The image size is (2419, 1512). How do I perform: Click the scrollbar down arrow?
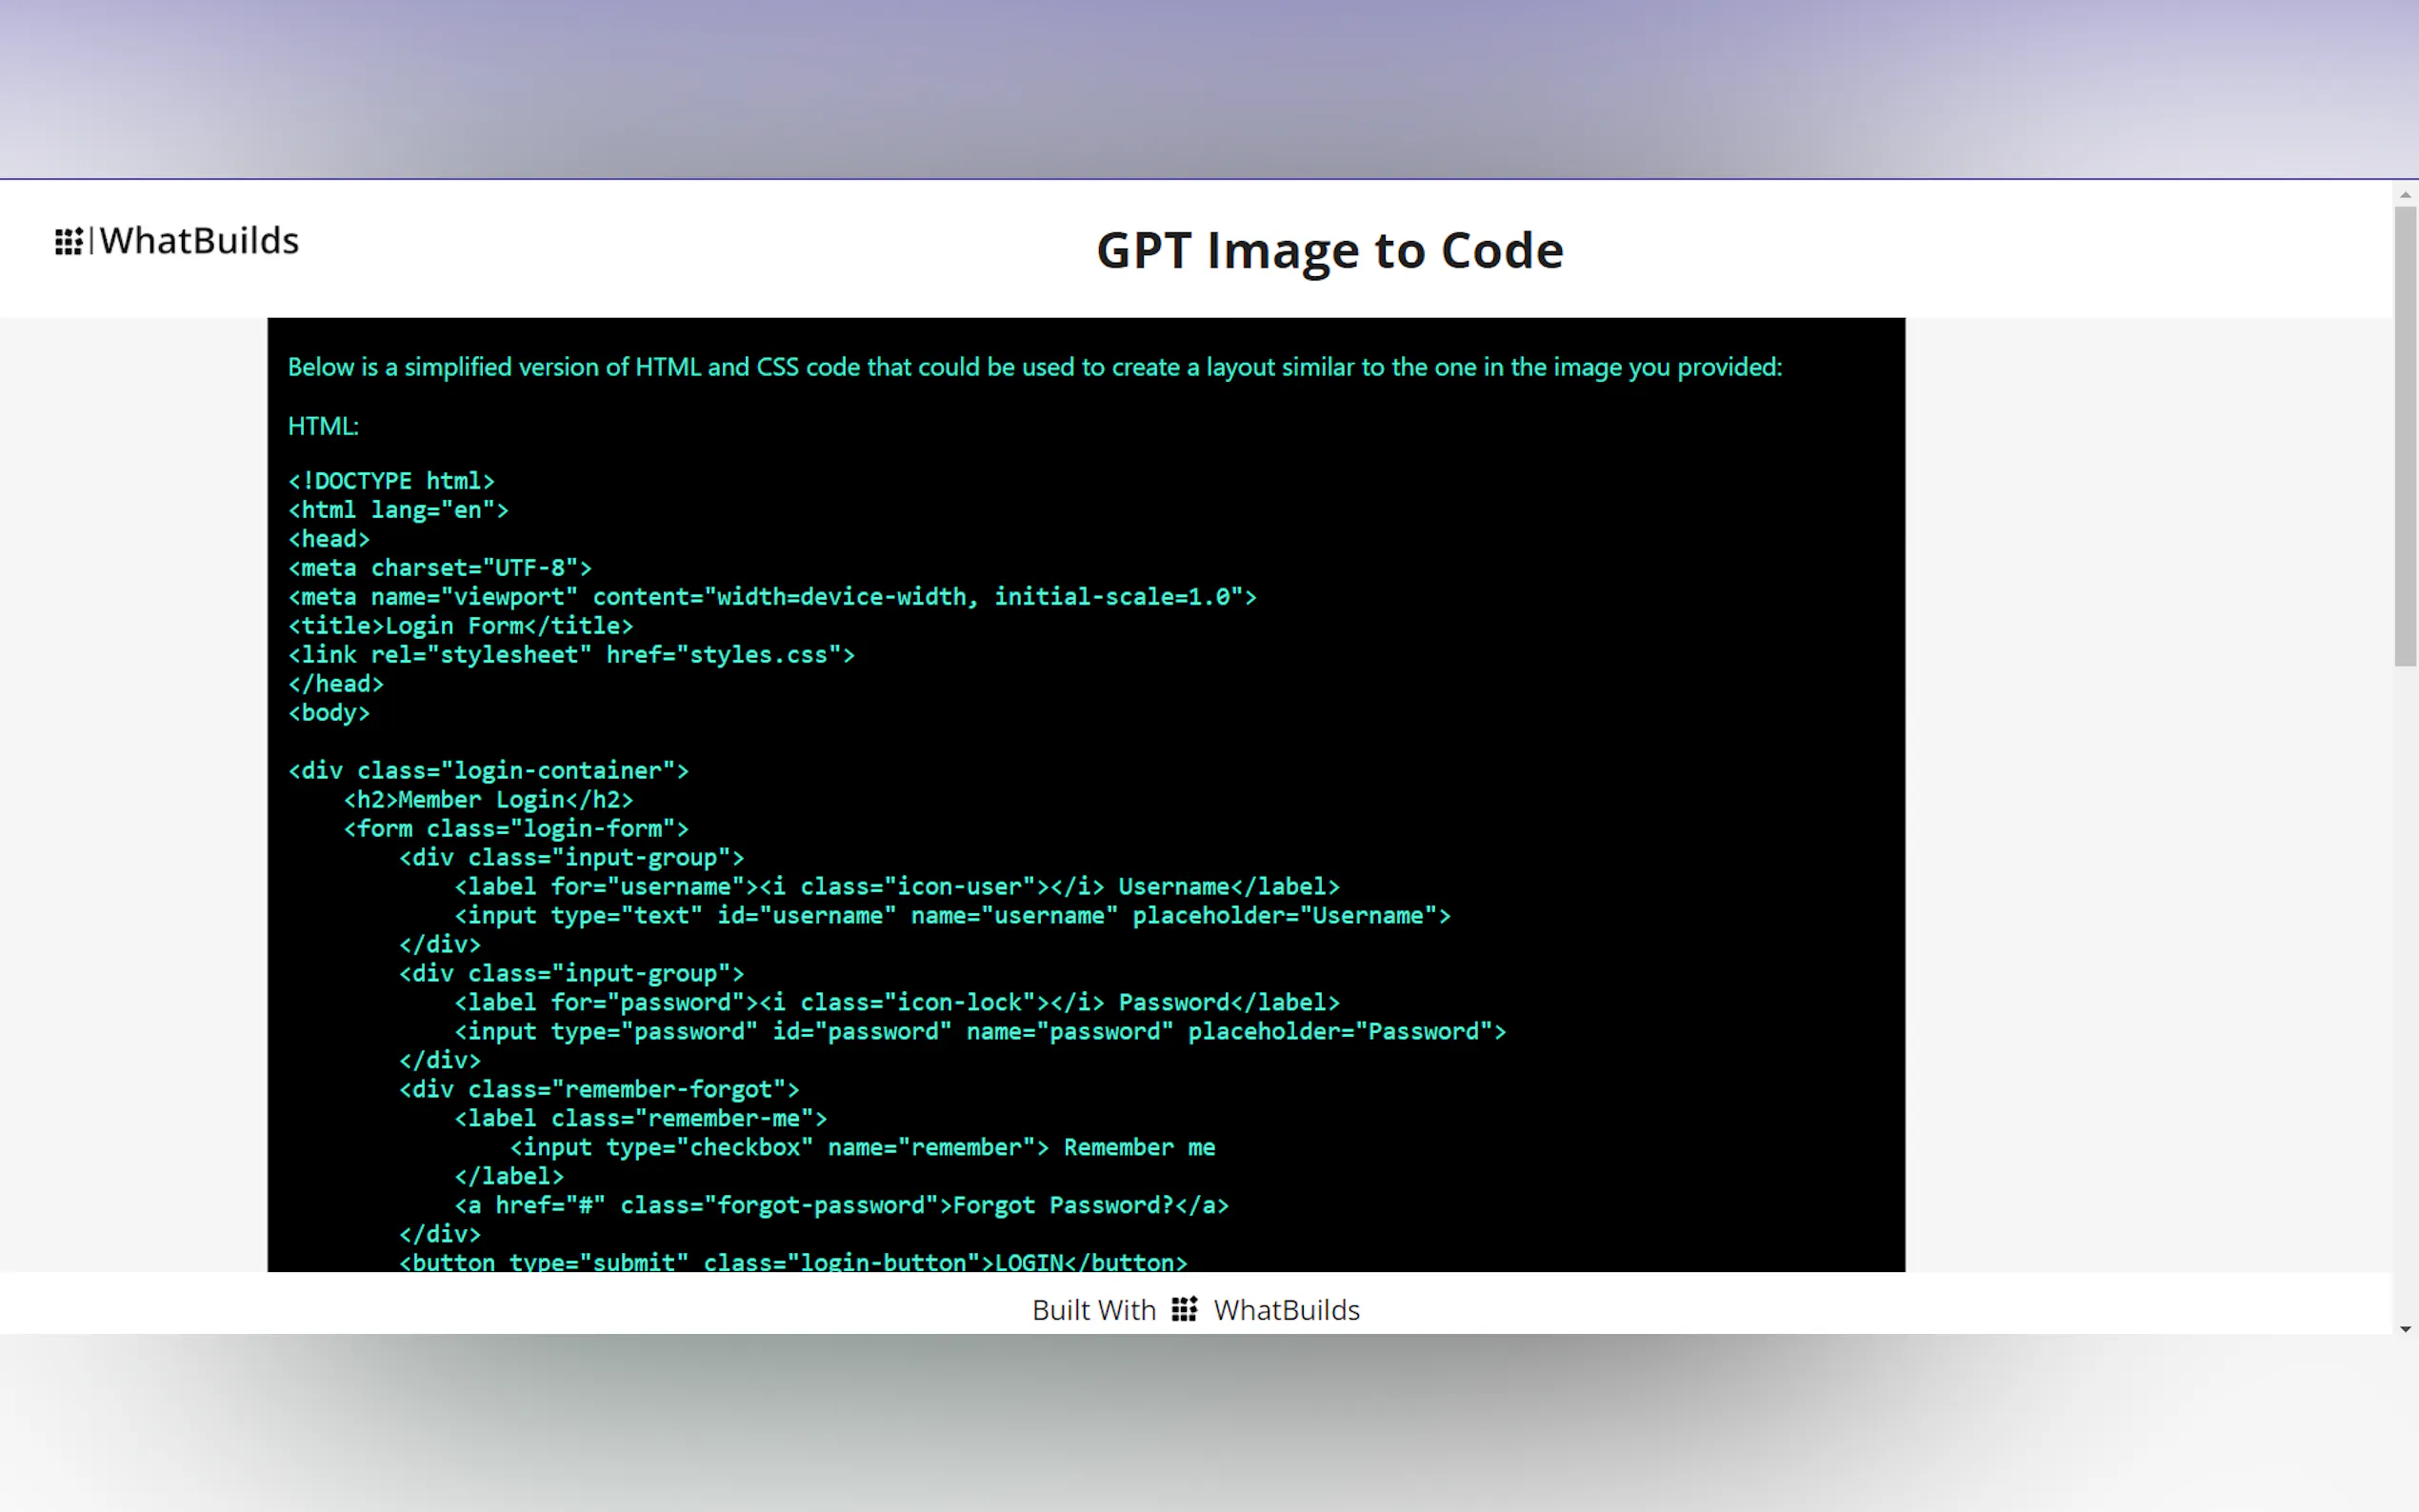(x=2405, y=1329)
